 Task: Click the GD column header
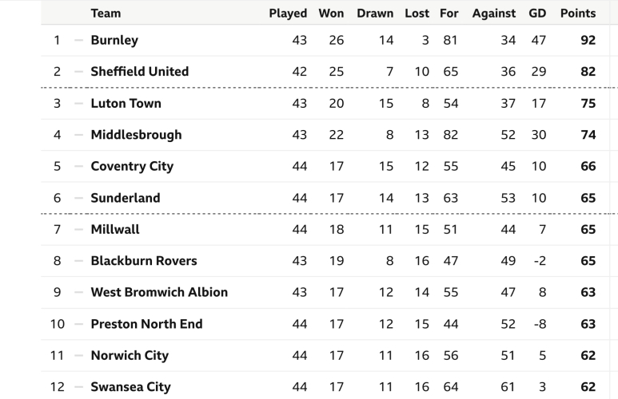click(x=537, y=13)
